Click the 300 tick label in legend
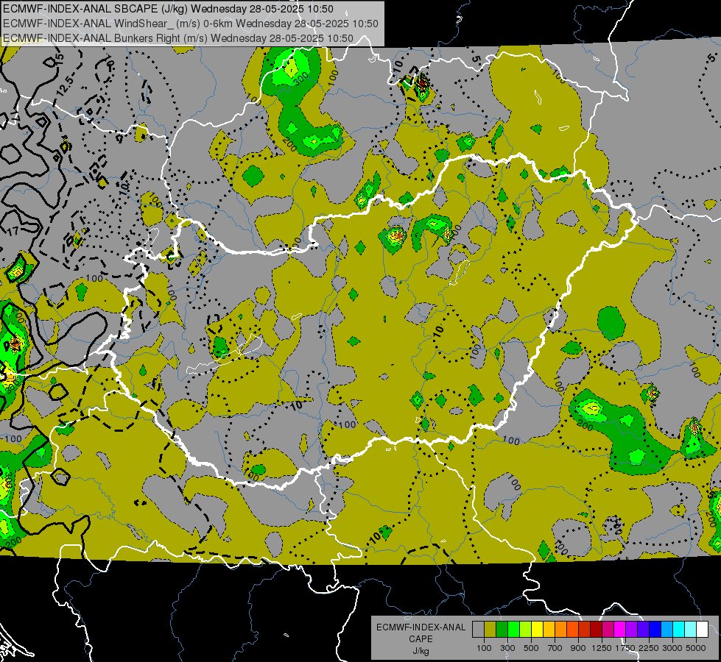The image size is (721, 662). coord(507,648)
